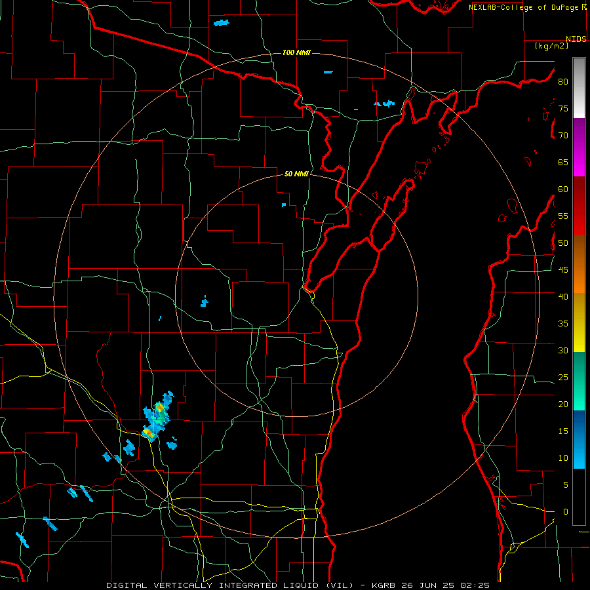
Task: Click the '55' value on color scale
Action: point(563,216)
